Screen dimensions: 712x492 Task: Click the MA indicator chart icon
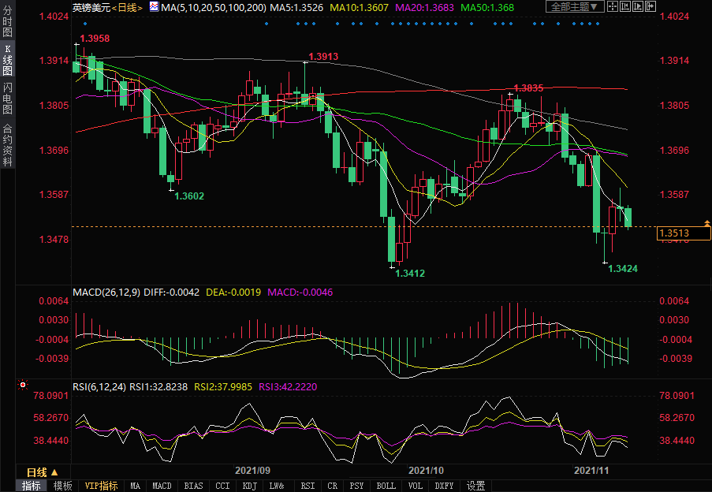(153, 7)
